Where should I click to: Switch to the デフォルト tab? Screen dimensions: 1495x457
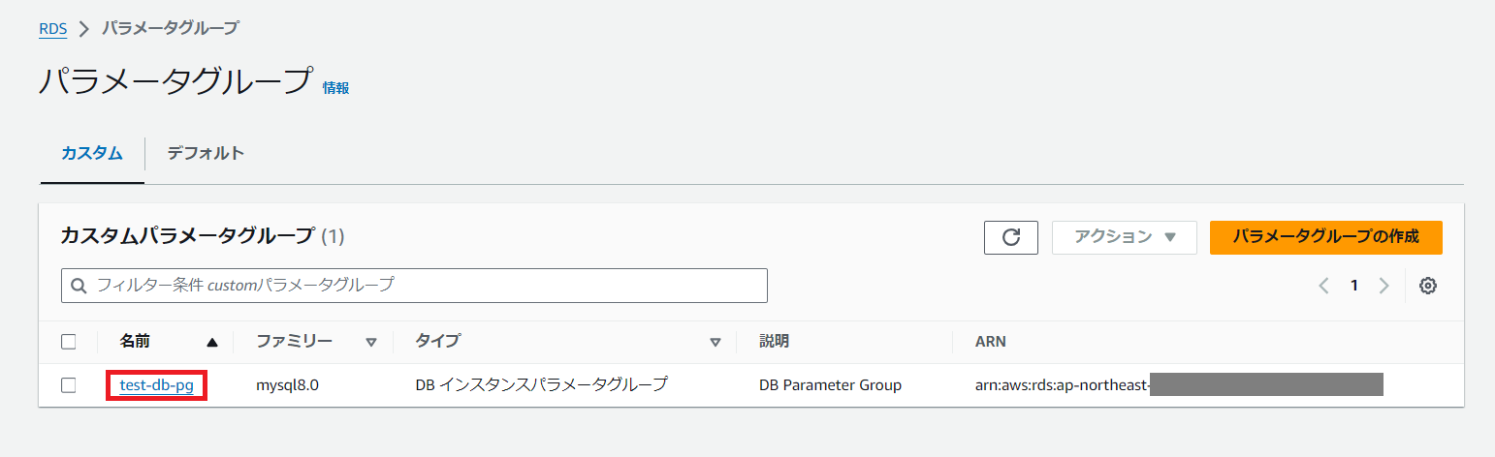[x=206, y=153]
